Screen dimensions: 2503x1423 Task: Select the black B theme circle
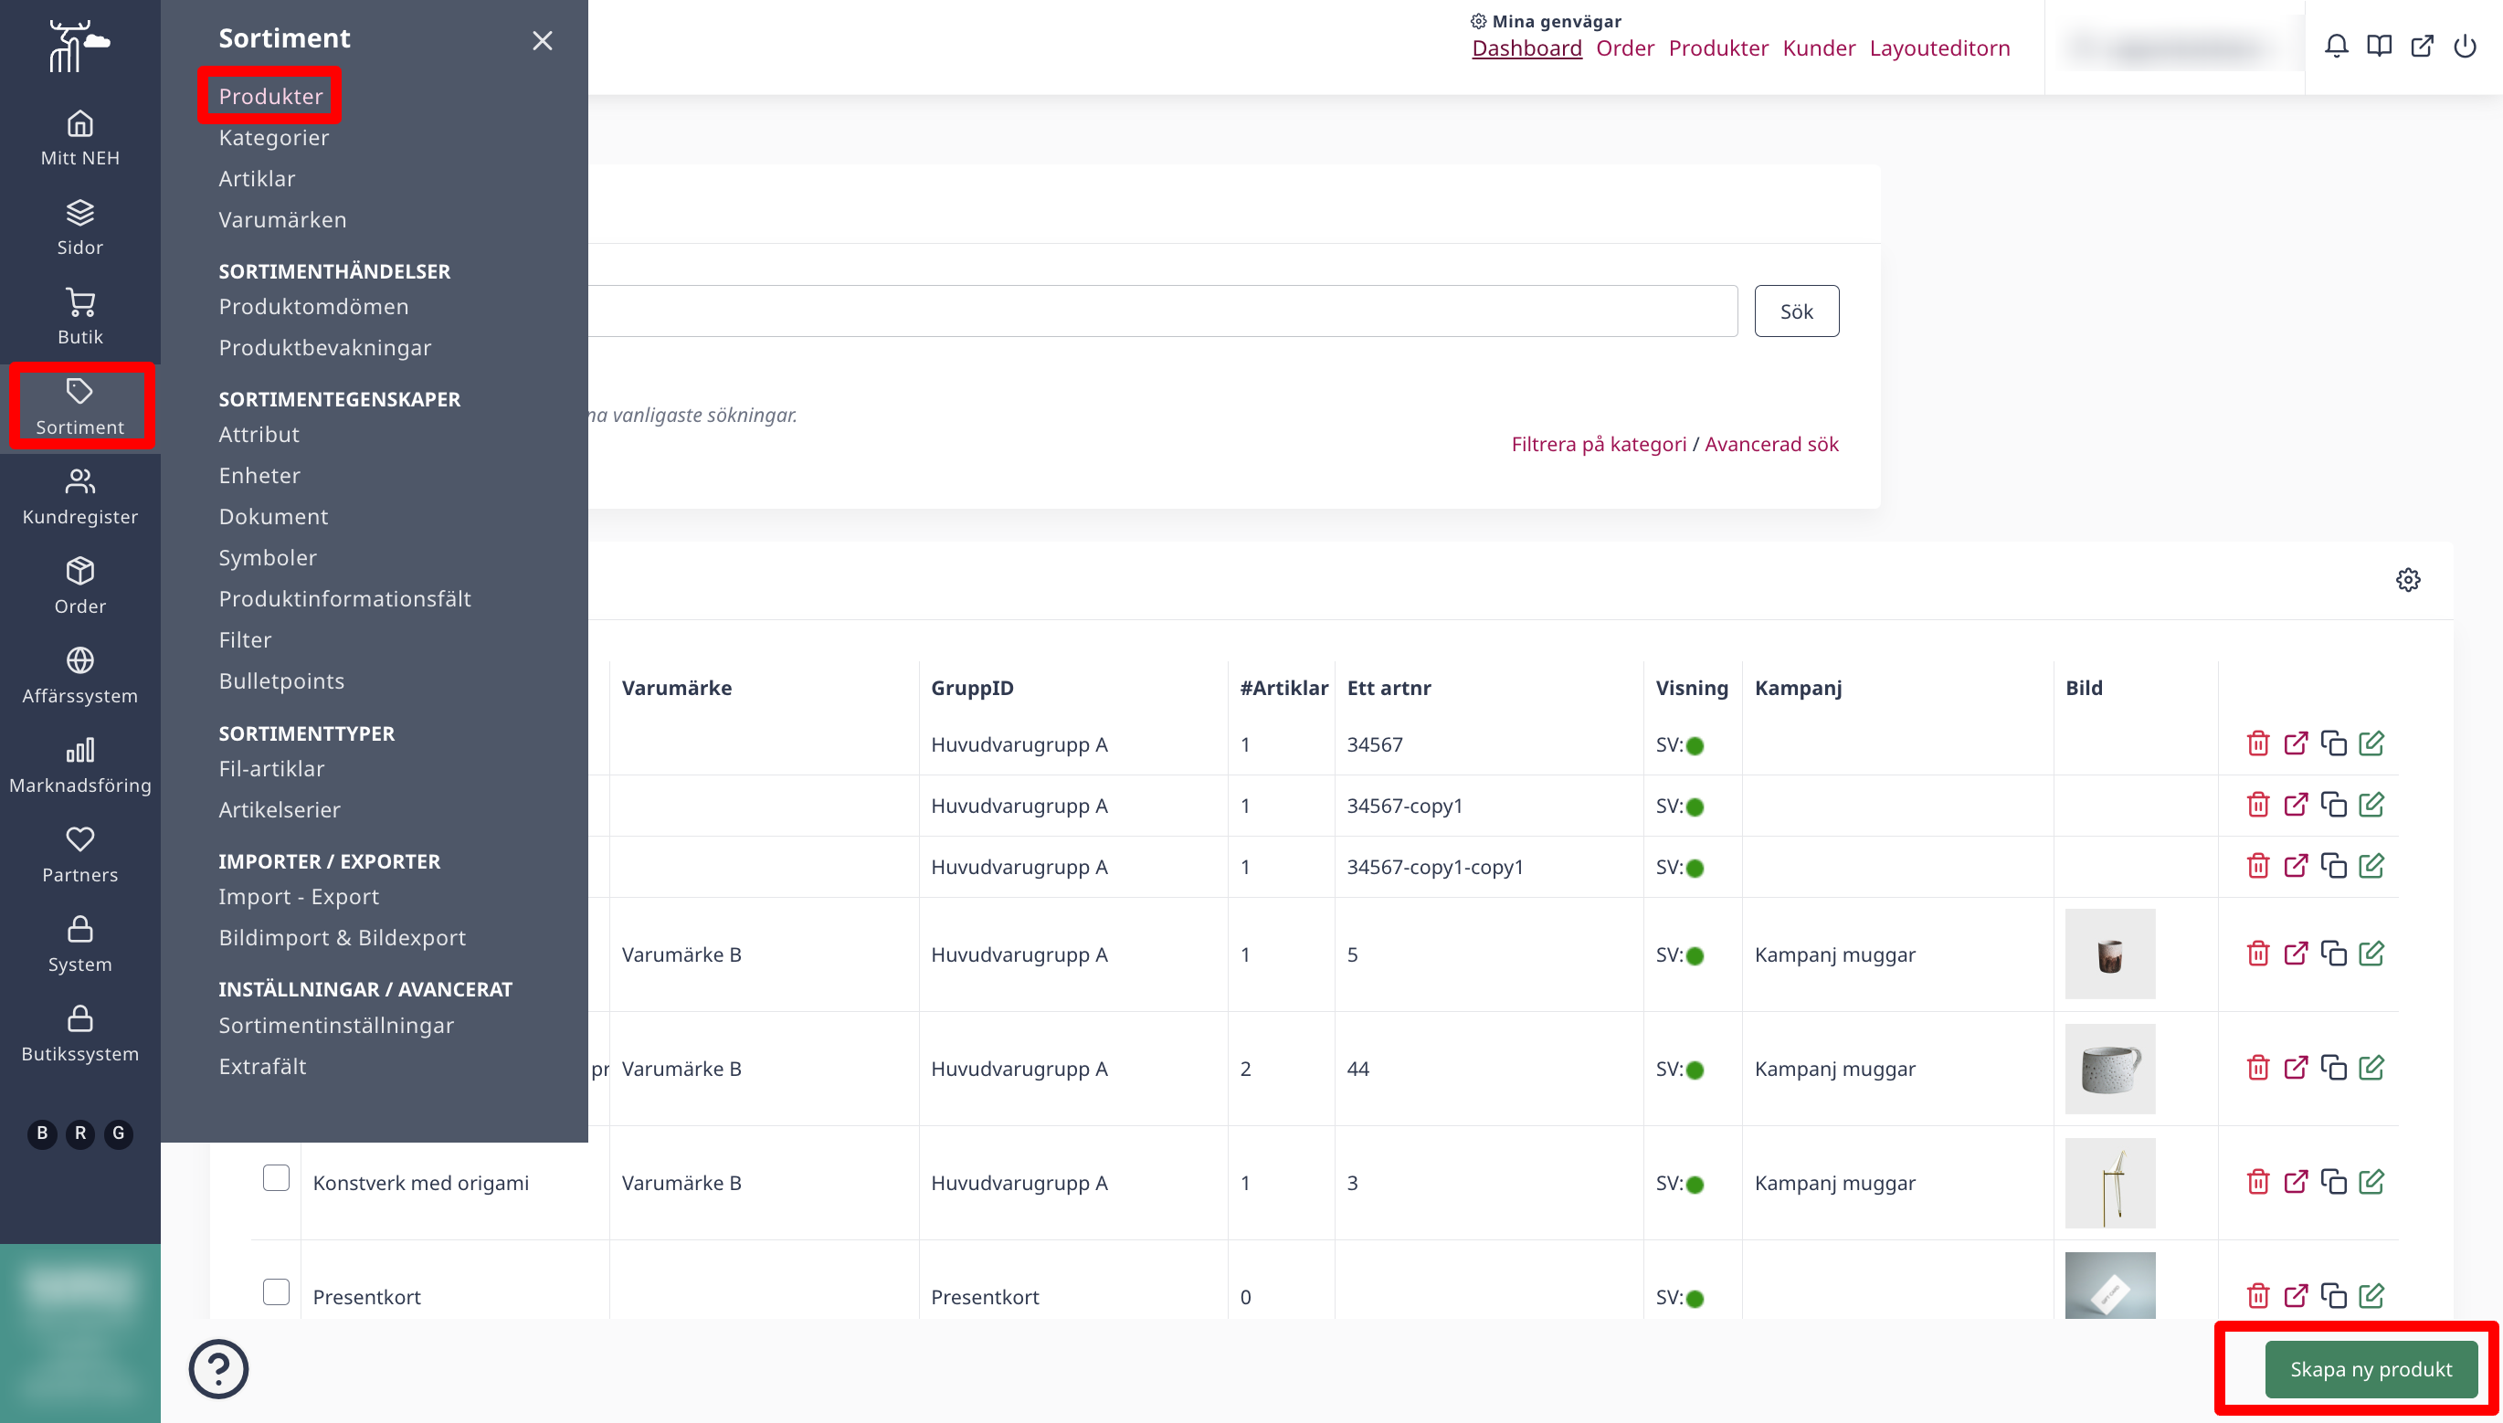point(42,1133)
